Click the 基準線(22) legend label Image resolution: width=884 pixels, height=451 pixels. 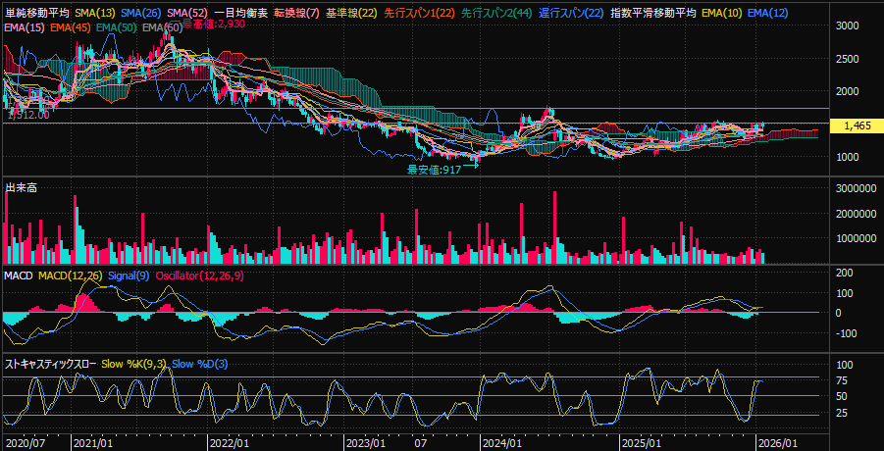pos(352,13)
